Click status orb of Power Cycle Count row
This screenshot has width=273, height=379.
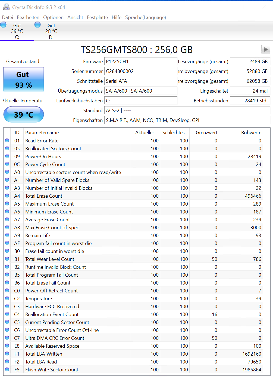tap(7, 164)
